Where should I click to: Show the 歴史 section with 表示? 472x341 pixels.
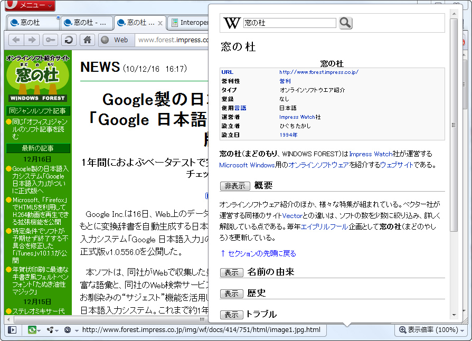pyautogui.click(x=231, y=293)
